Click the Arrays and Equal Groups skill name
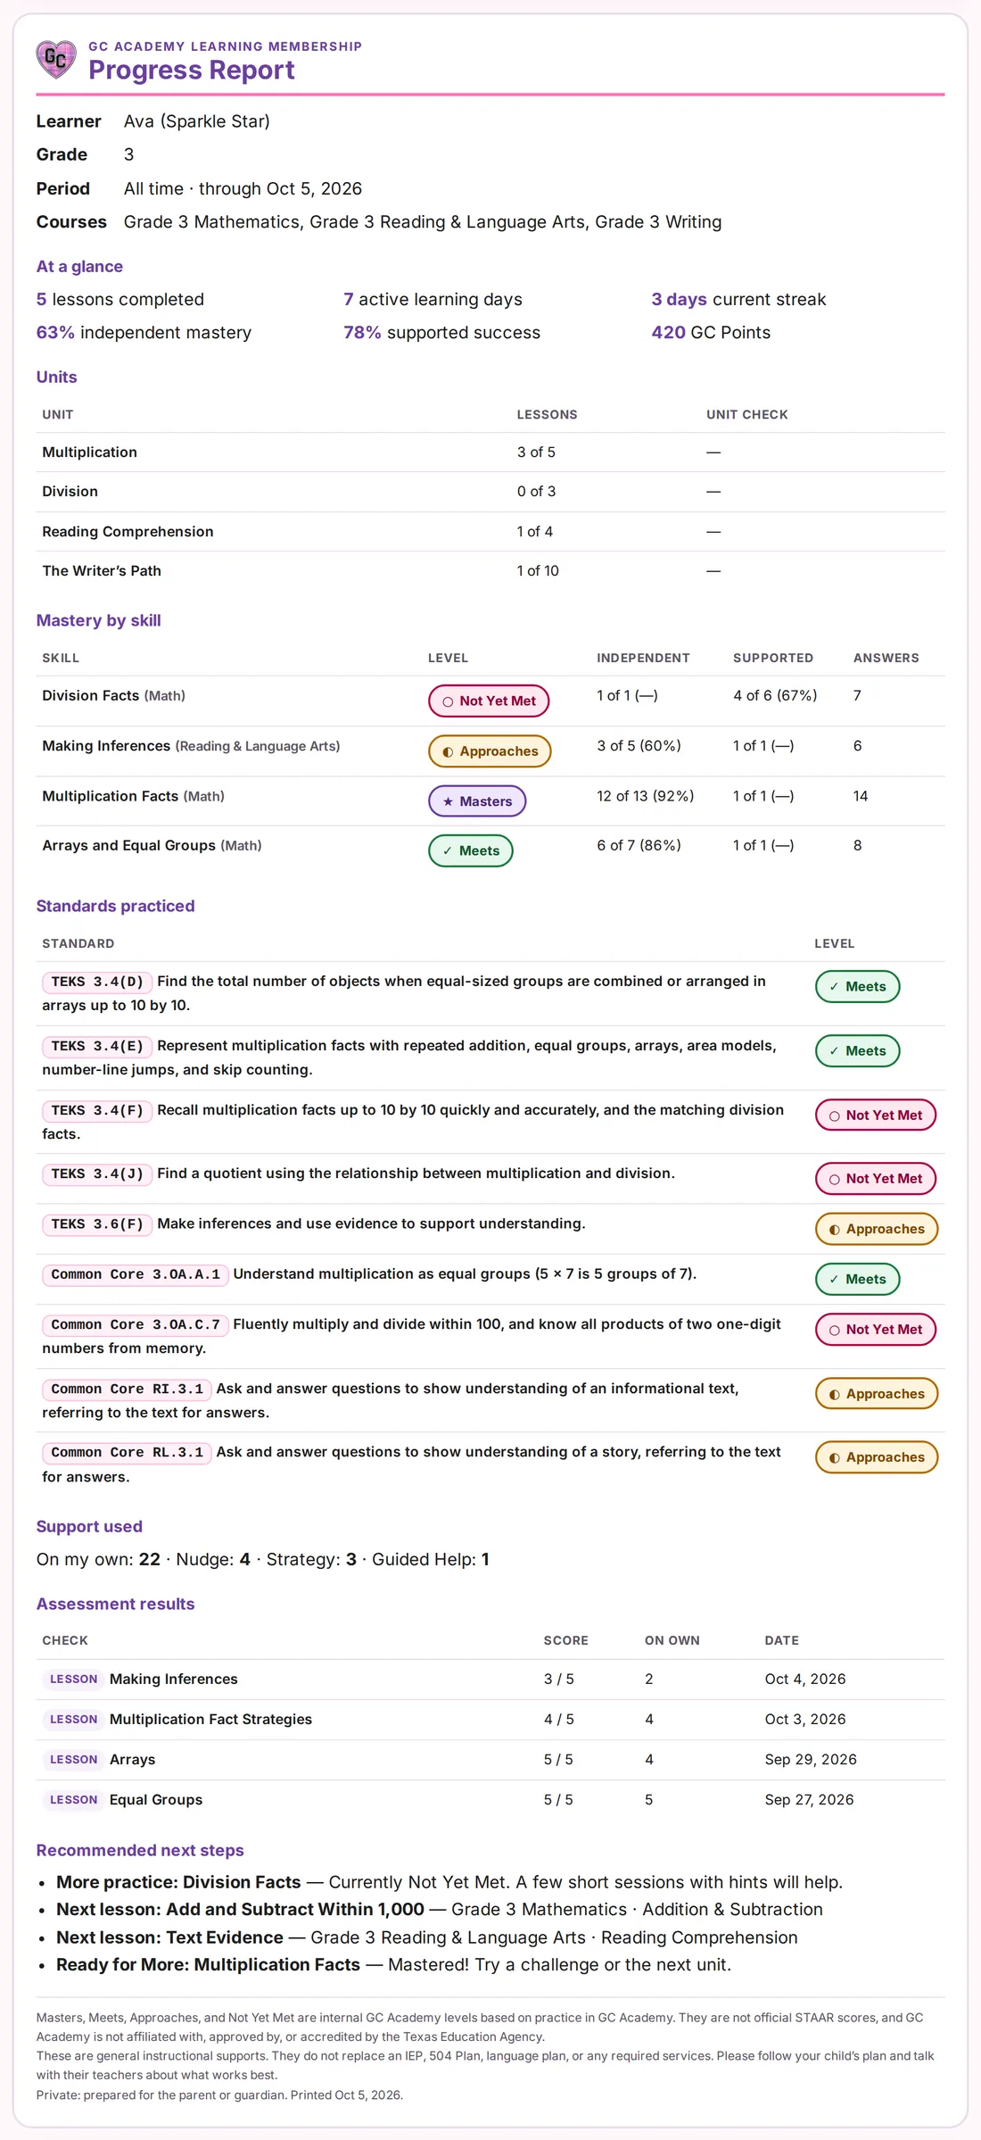The width and height of the screenshot is (981, 2140). (x=128, y=845)
